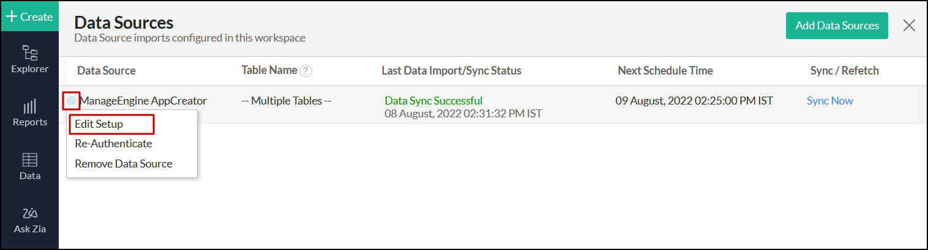Close the Data Sources panel
This screenshot has width=928, height=250.
tap(909, 25)
